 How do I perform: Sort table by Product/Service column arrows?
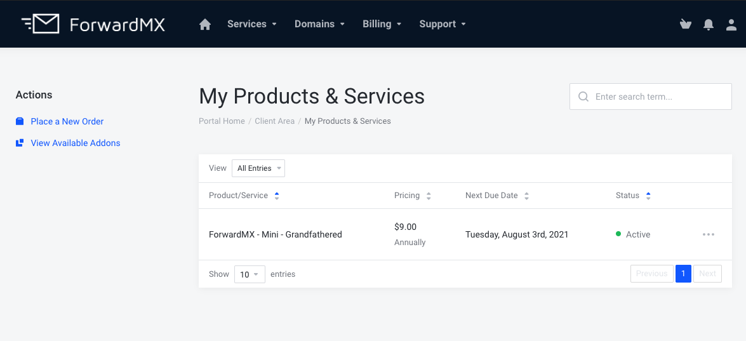pos(277,196)
